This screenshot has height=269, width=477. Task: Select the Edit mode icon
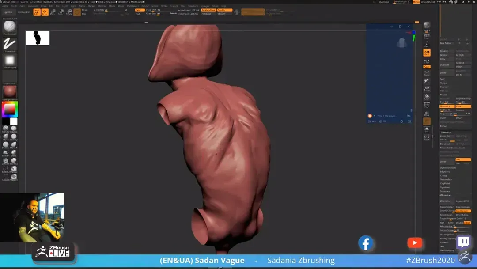(37, 12)
